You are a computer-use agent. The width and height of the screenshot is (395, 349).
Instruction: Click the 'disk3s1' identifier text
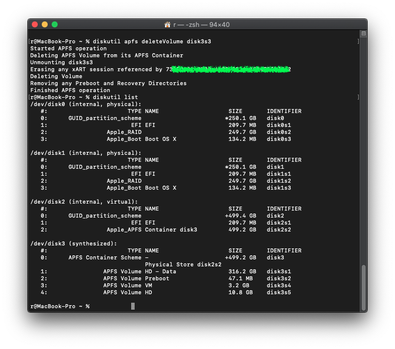click(x=279, y=272)
